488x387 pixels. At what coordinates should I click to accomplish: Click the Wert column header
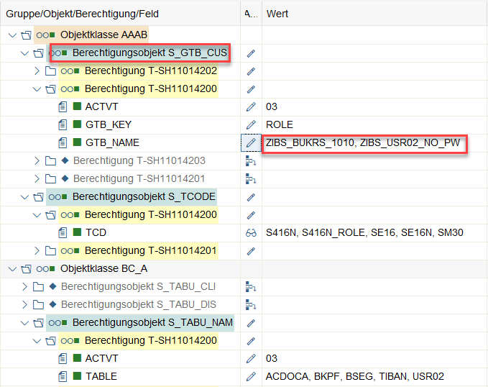[278, 14]
